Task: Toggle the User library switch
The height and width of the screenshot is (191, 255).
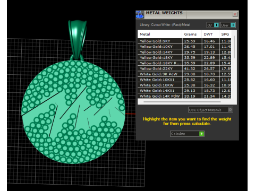Action: (228, 25)
